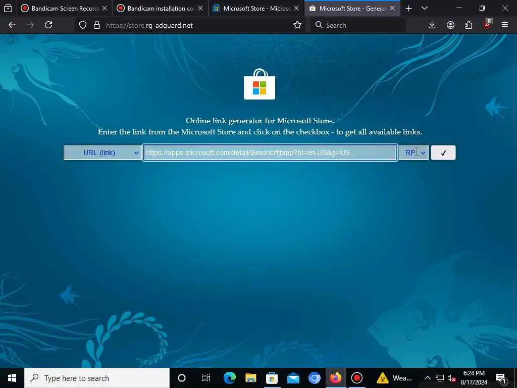This screenshot has height=388, width=517.
Task: Open Task View on the taskbar
Action: (x=206, y=378)
